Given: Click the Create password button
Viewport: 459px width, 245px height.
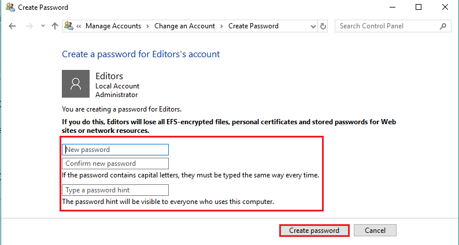Looking at the screenshot, I should click(314, 231).
